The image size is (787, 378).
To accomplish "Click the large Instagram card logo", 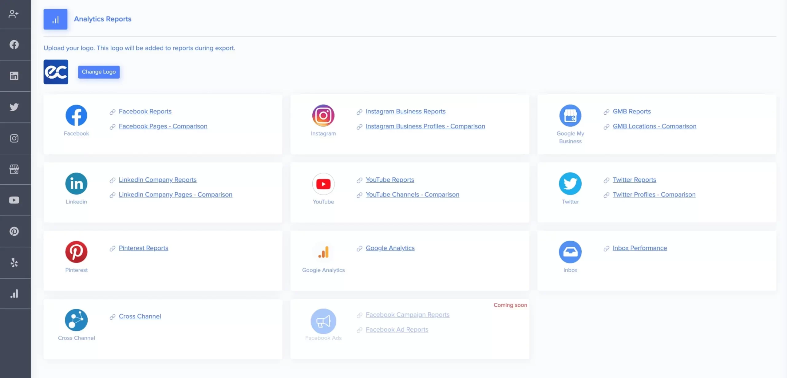I will 323,116.
